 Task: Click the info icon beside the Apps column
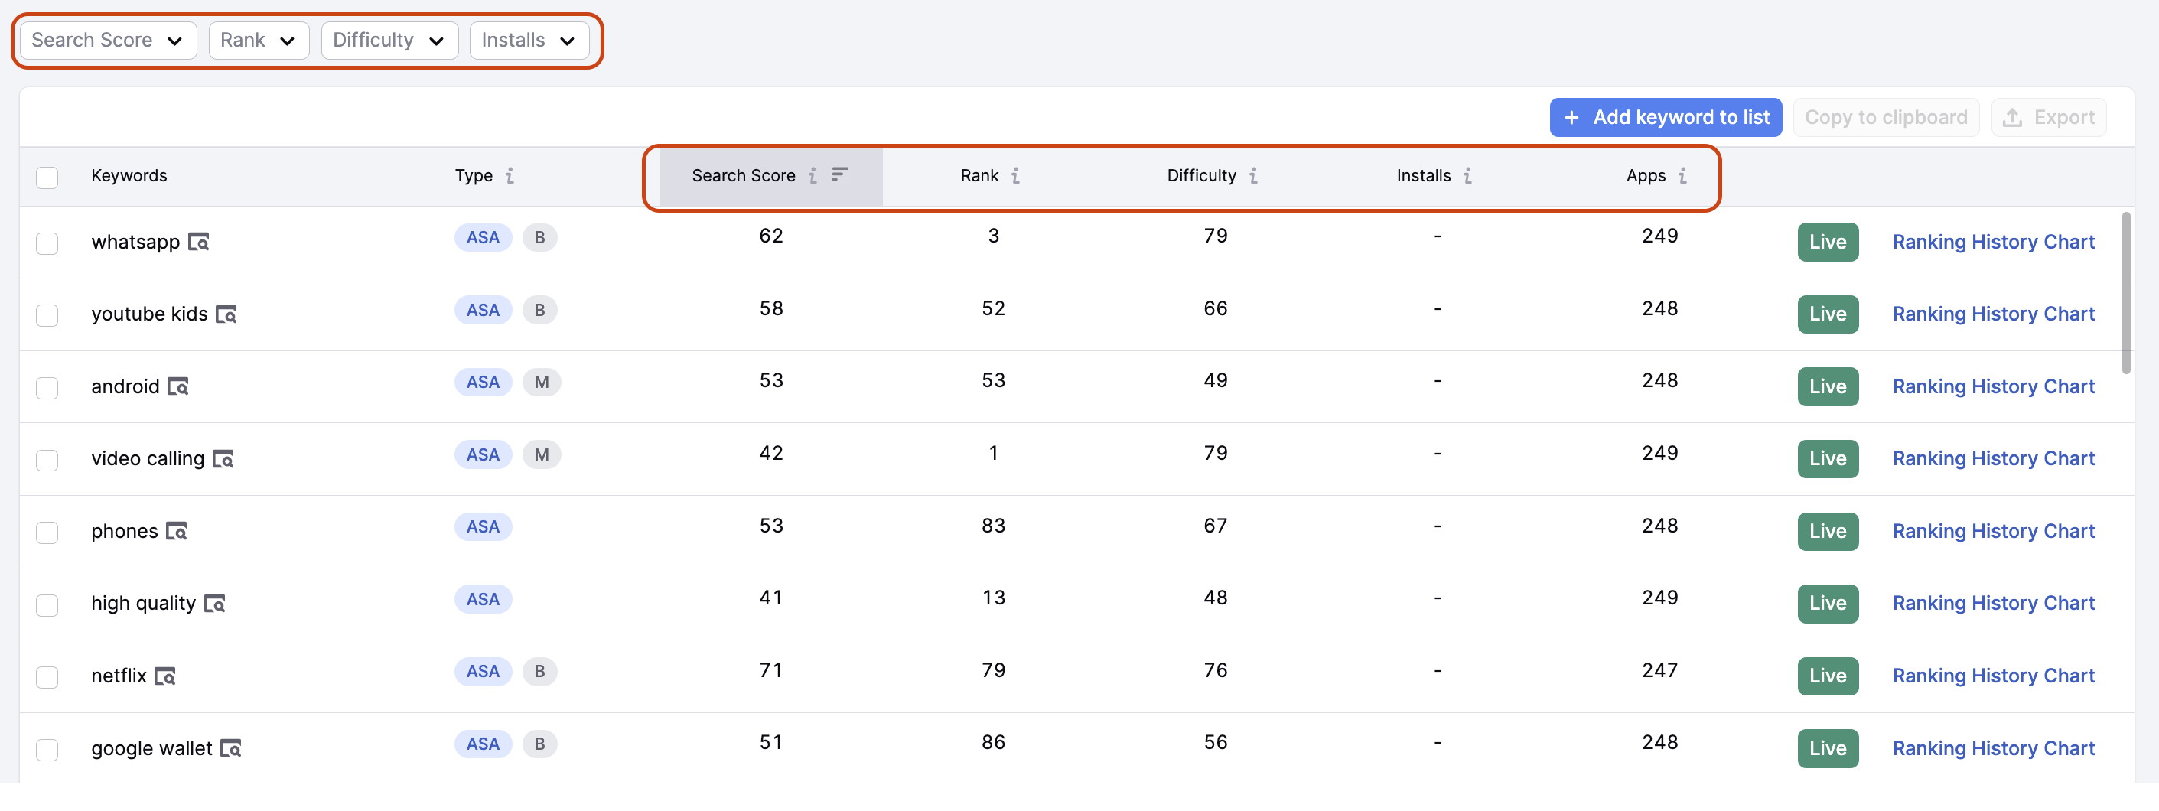pyautogui.click(x=1685, y=177)
